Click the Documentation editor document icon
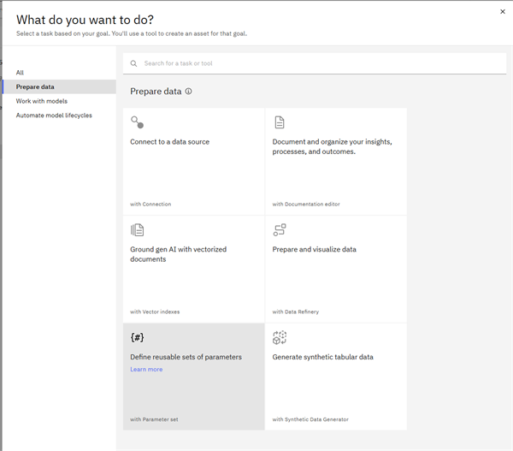Image resolution: width=513 pixels, height=451 pixels. coord(279,122)
